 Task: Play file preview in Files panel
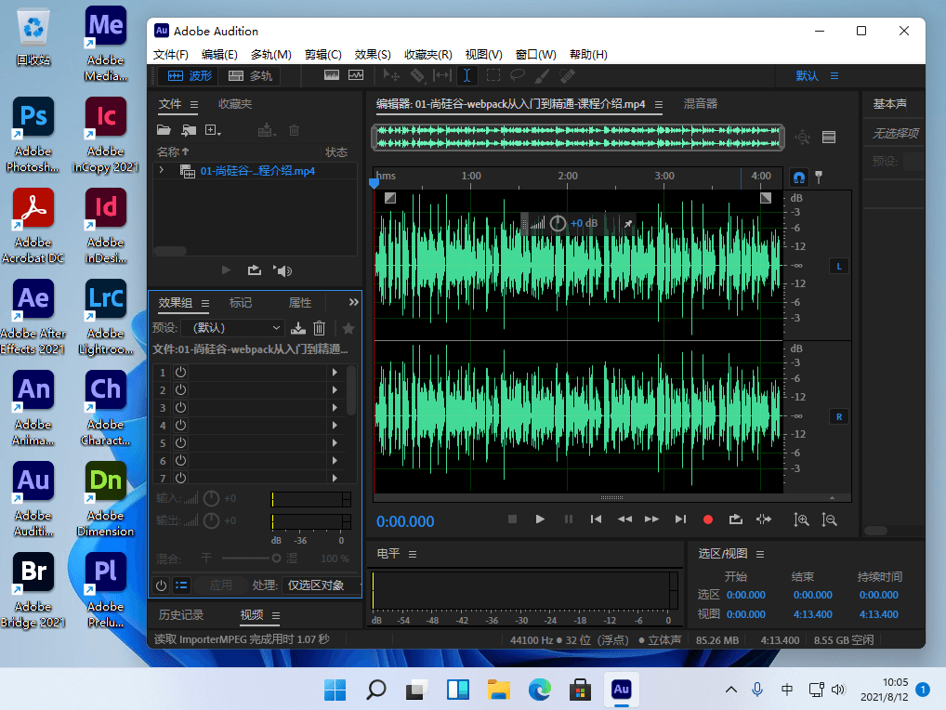pyautogui.click(x=226, y=270)
